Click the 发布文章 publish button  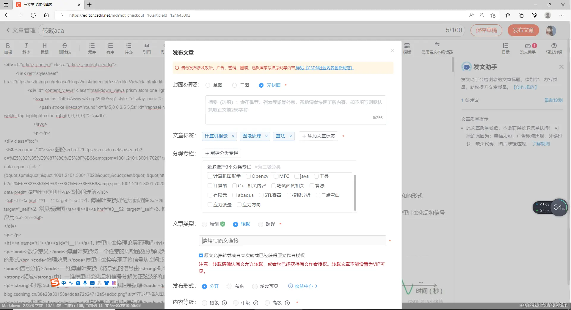523,30
